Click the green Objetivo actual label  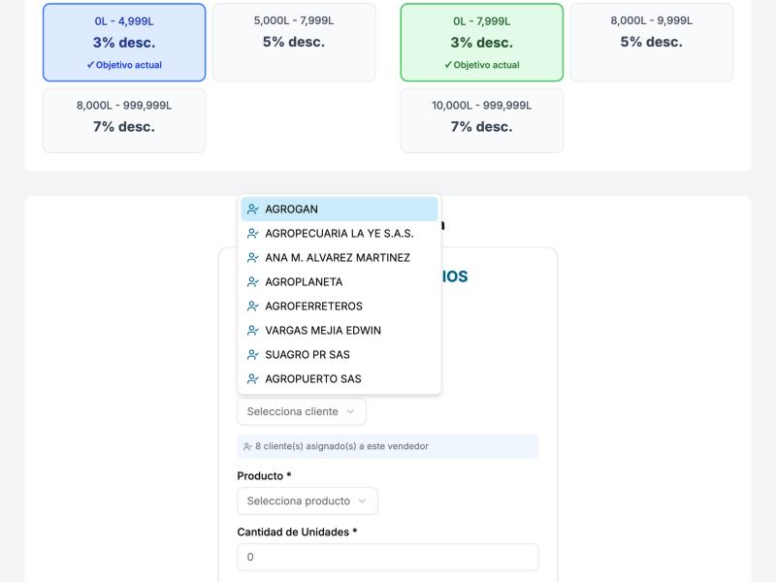pos(481,65)
